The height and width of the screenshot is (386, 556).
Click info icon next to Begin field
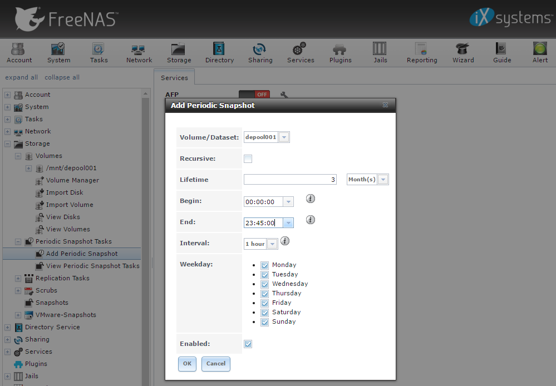tap(311, 199)
